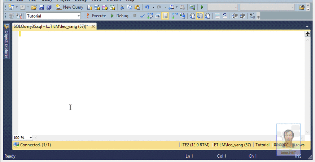Toggle Results to Text option
The image size is (315, 162).
point(192,16)
